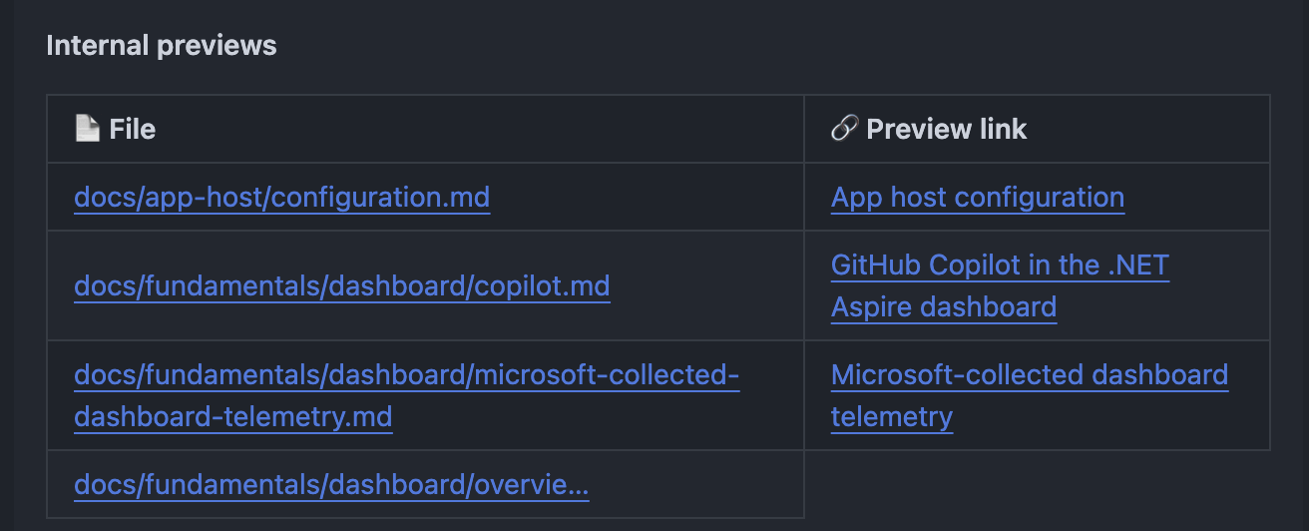Click the 'dashboard-telemetry.md' second line of file link
Viewport: 1309px width, 531px height.
coord(233,417)
